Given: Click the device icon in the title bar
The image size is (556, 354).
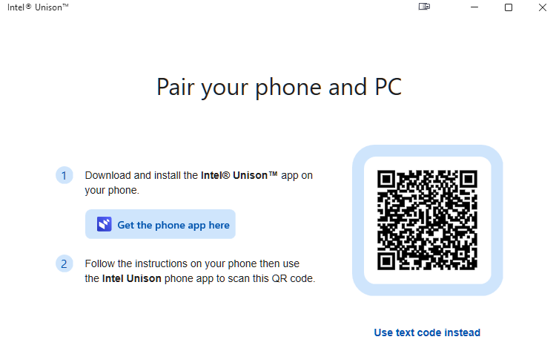Looking at the screenshot, I should coord(424,7).
